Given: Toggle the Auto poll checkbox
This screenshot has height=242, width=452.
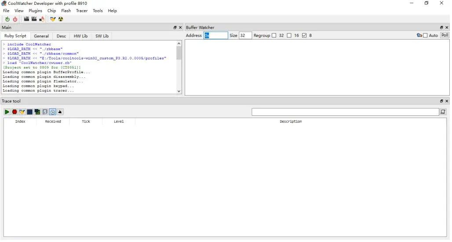Looking at the screenshot, I should [425, 36].
